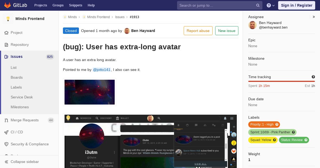The image size is (320, 168).
Task: Open the Issues breadcrumb link
Action: coord(120,17)
